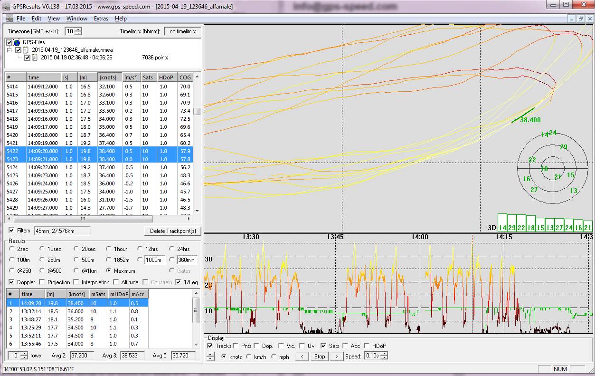Uncheck the Sats display checkbox
The height and width of the screenshot is (376, 595).
point(323,346)
